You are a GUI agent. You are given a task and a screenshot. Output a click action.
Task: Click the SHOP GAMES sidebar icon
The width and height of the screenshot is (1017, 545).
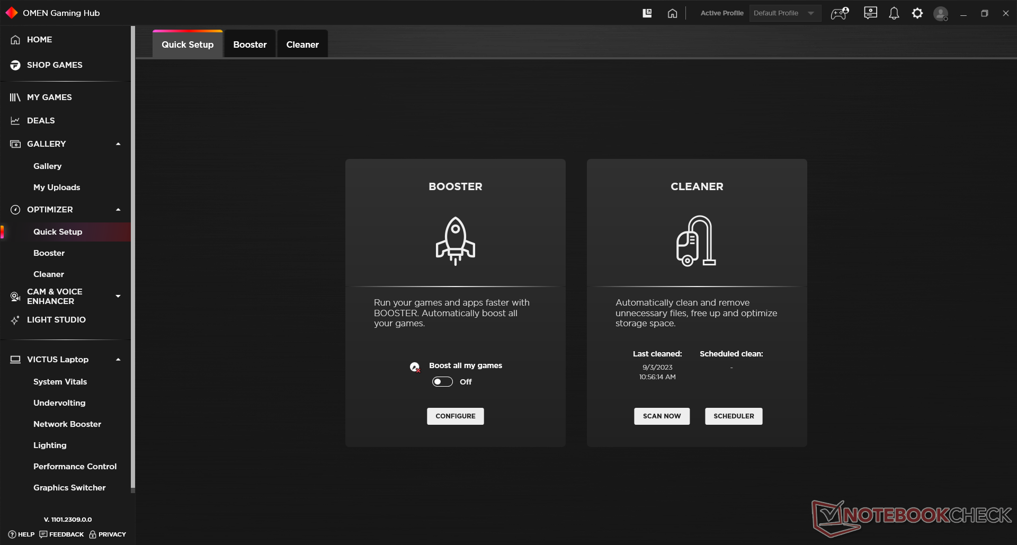(15, 65)
